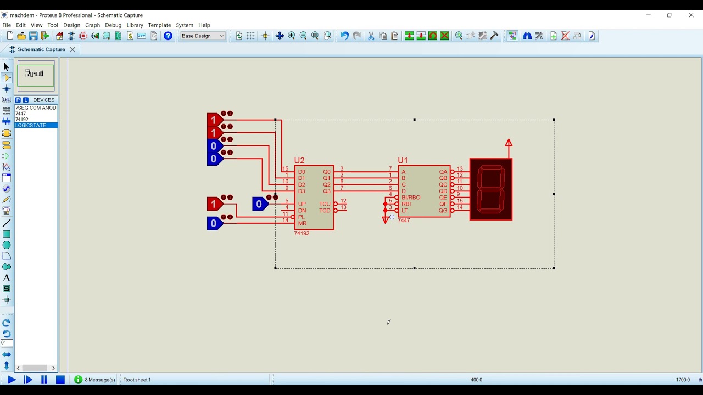Open PCB Layout via red chip icon
The image size is (703, 395).
click(x=83, y=36)
